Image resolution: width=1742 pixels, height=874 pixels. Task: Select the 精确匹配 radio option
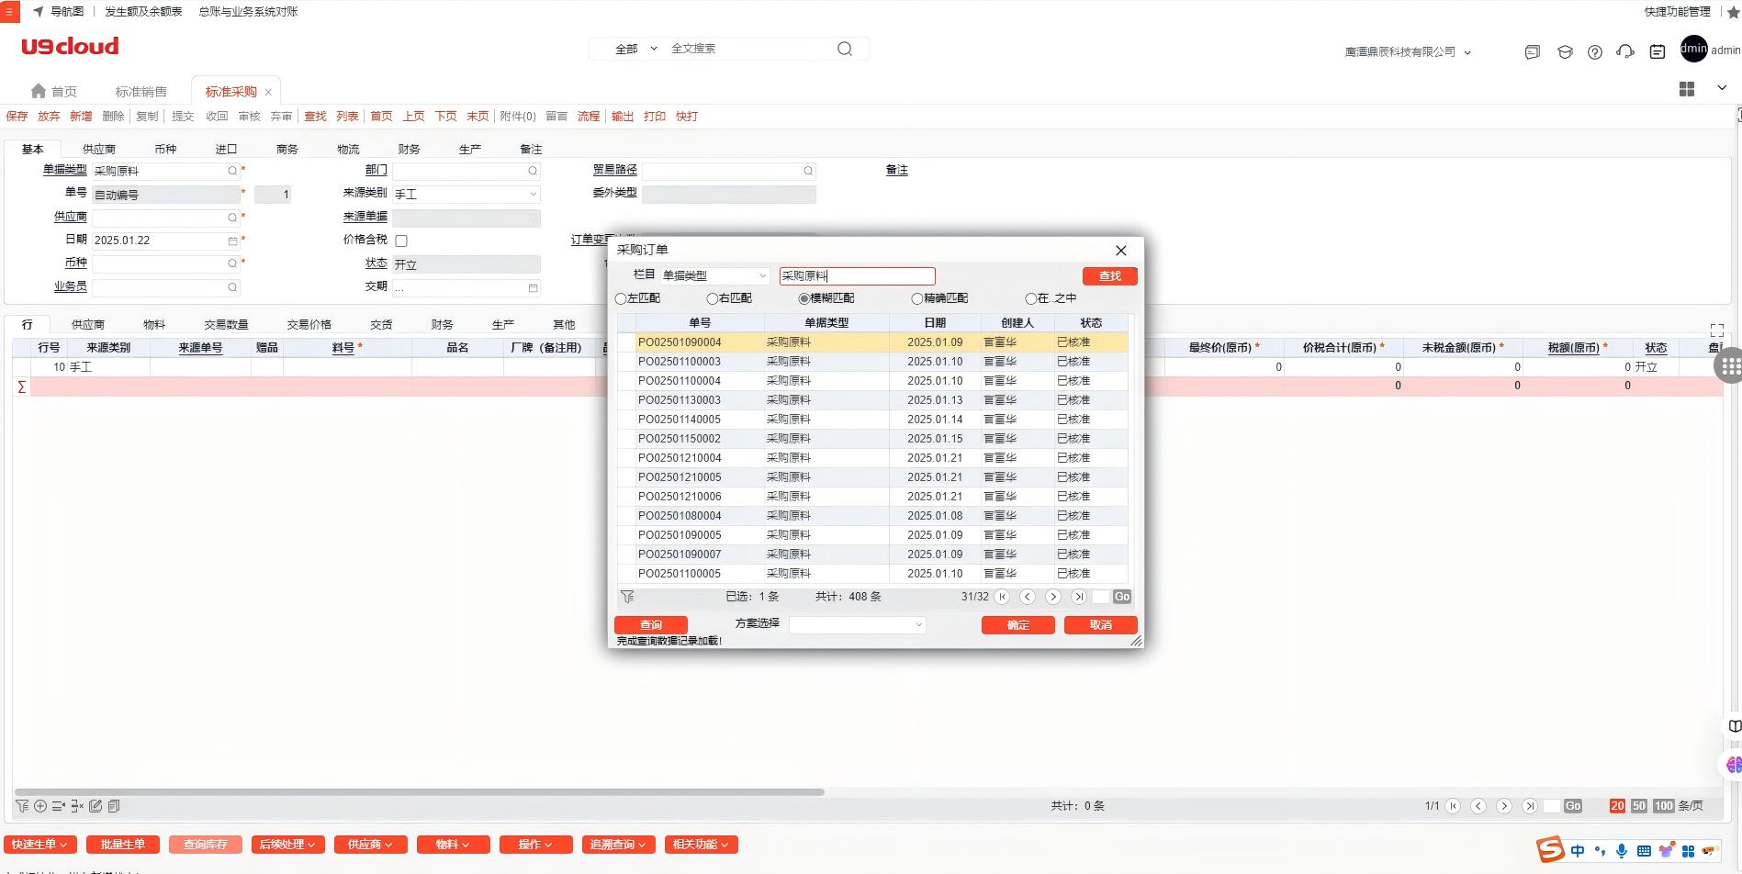click(916, 298)
